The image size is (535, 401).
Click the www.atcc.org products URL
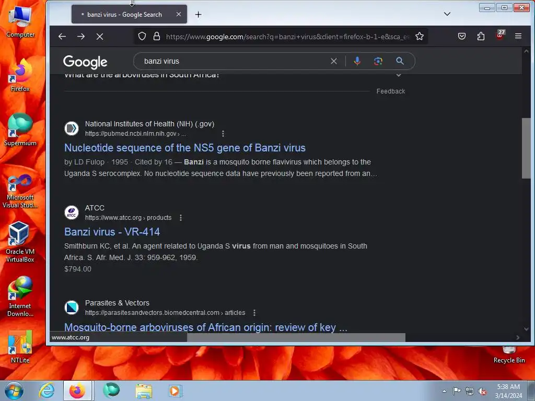129,218
